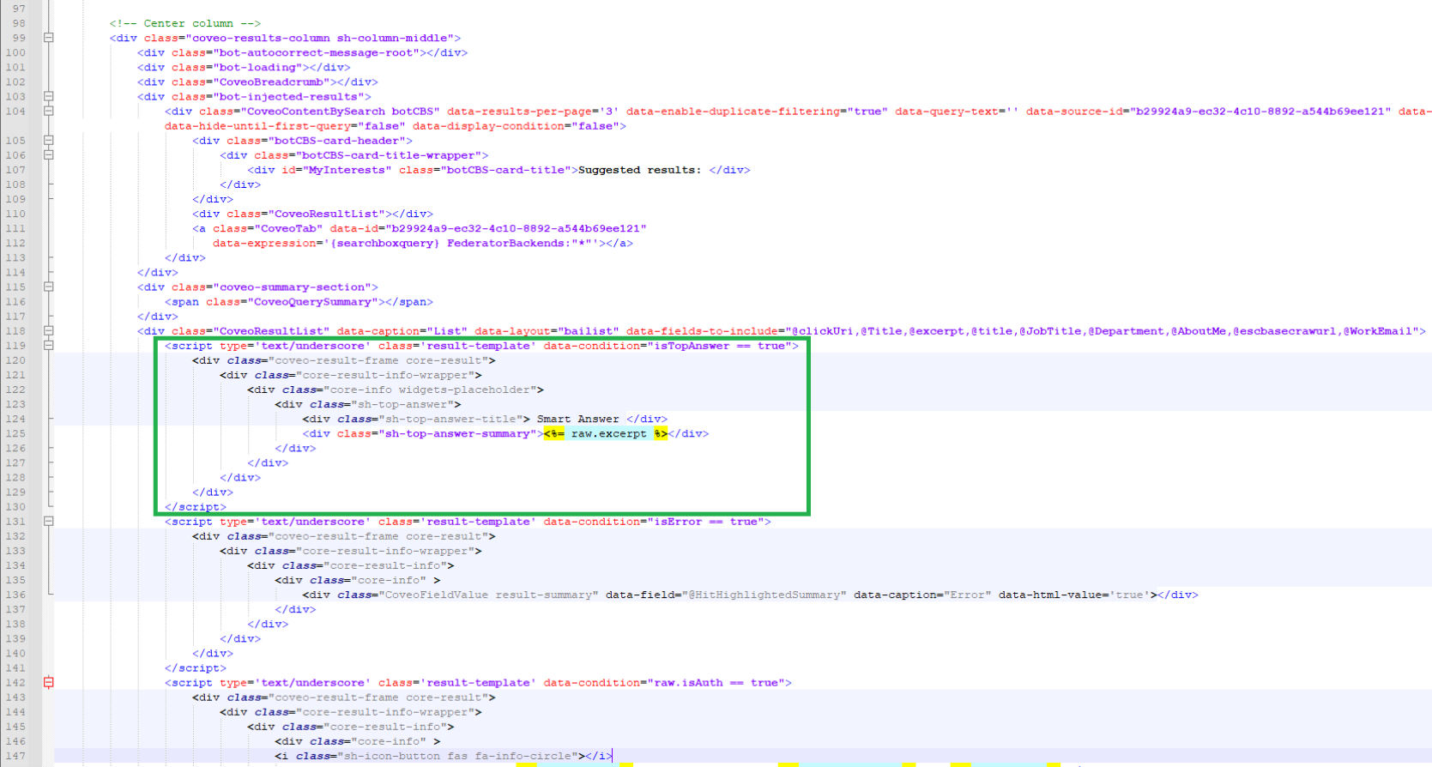Select line number 125 in the gutter
This screenshot has width=1432, height=767.
[x=15, y=433]
